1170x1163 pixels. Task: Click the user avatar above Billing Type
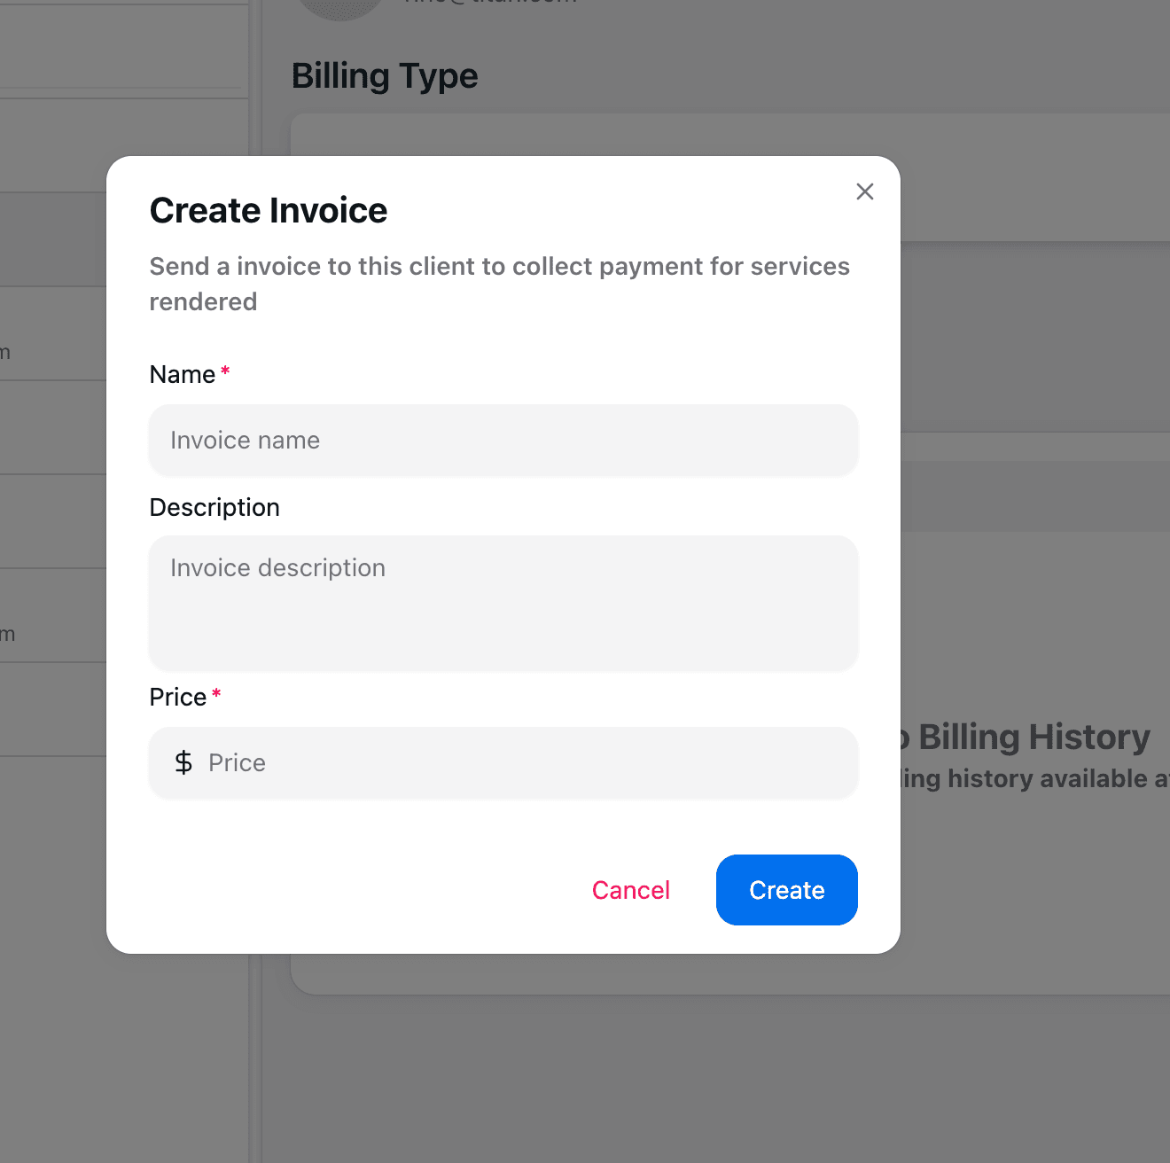[x=340, y=7]
